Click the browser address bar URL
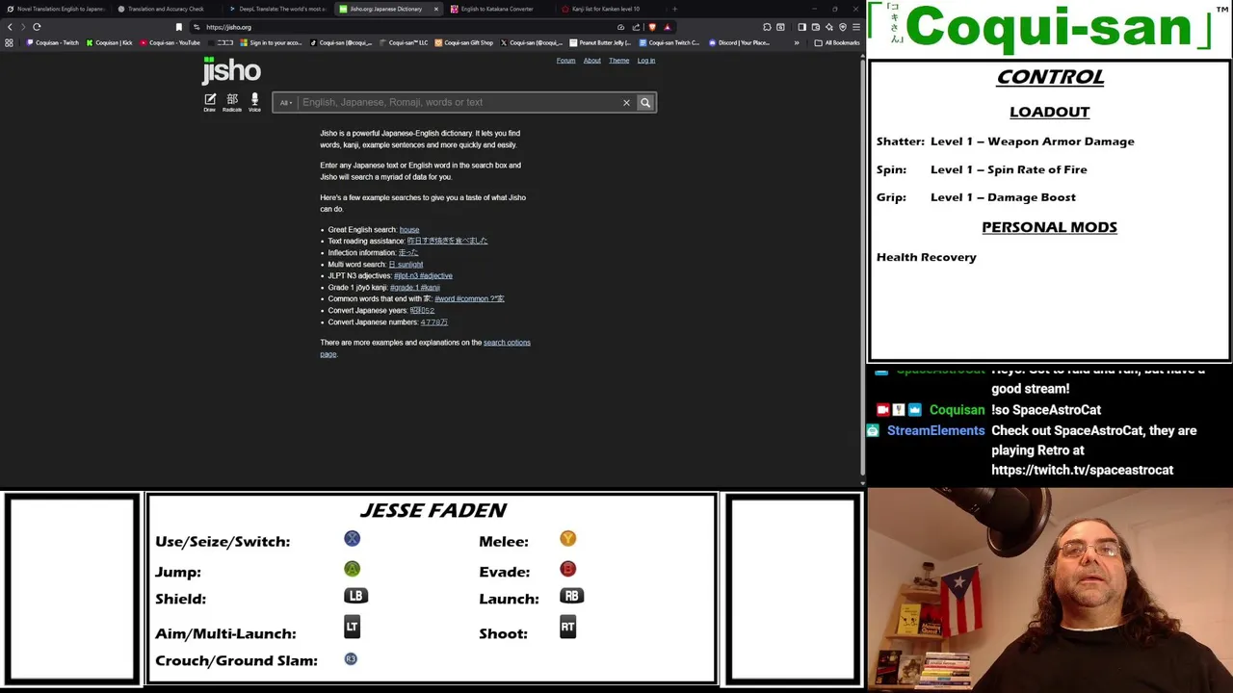Screen dimensions: 1233x693 (228, 27)
